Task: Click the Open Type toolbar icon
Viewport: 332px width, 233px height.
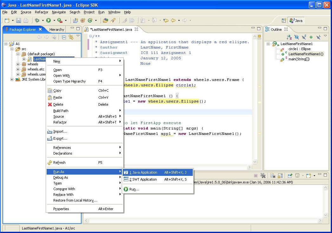Action: 105,20
